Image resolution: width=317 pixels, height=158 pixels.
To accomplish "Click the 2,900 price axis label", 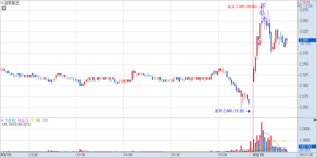I will click(304, 85).
